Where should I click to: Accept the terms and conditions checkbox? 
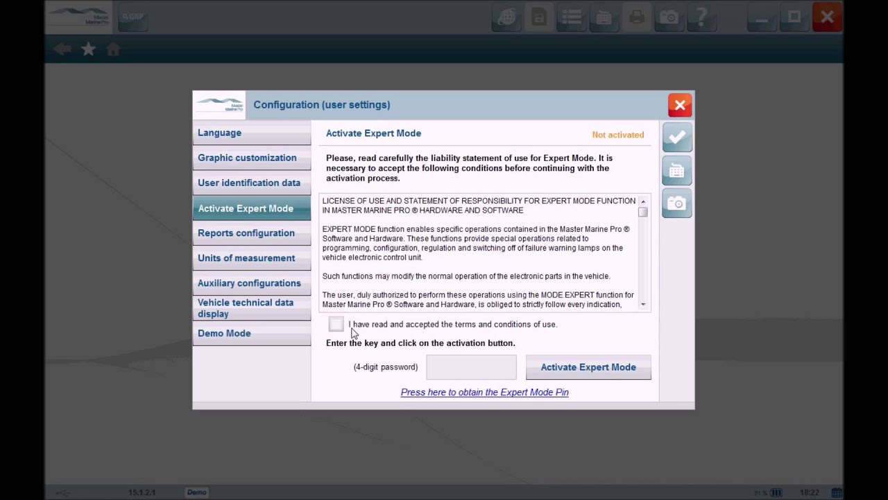(336, 324)
